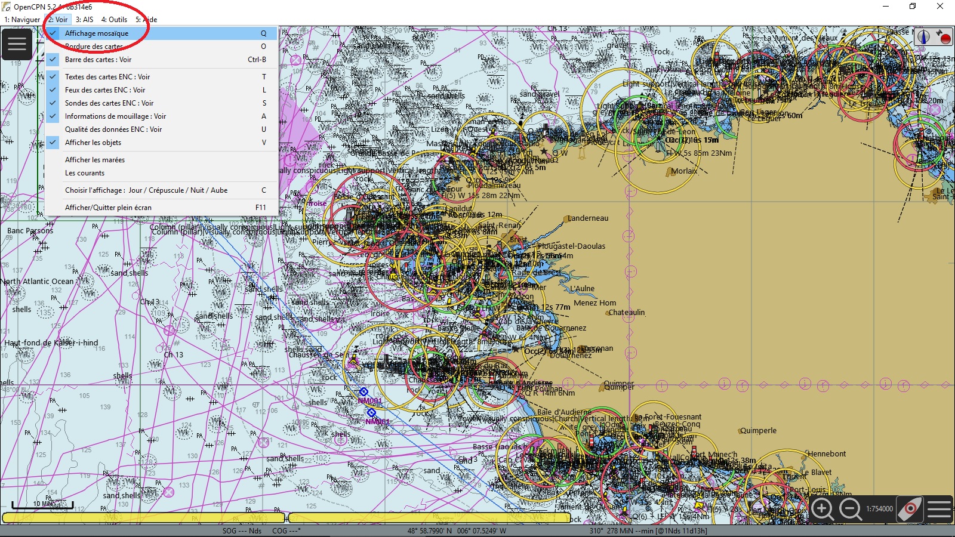Click the NM001 route waypoint marker
The image size is (955, 537).
click(363, 392)
